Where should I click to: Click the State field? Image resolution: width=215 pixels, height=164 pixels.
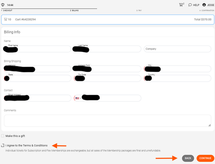[37, 78]
